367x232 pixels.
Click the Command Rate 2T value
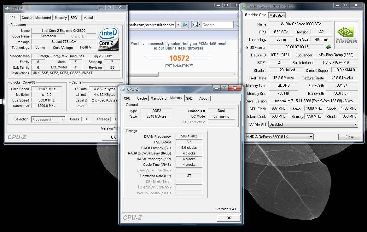189,176
